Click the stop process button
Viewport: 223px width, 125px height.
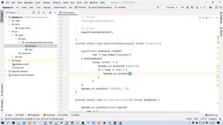coord(204,7)
